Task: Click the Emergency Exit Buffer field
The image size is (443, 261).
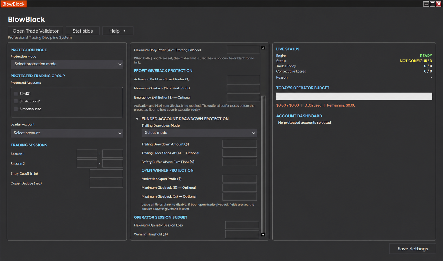Action: (x=243, y=97)
